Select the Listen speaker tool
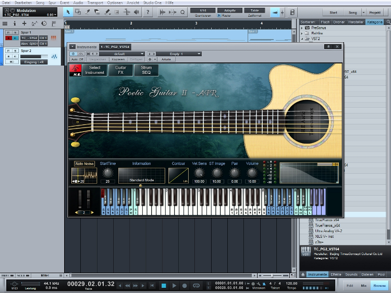This screenshot has width=391, height=293. (x=137, y=12)
